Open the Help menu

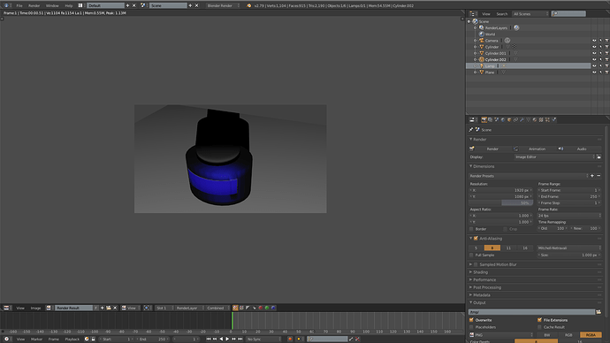(69, 5)
